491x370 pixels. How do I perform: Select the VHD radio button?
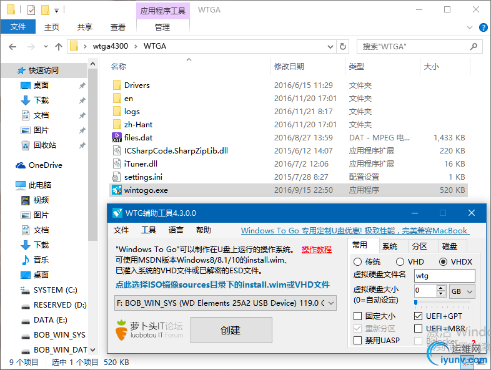click(x=400, y=262)
